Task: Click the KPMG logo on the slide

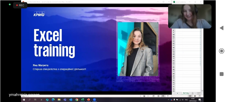Action: (x=39, y=14)
